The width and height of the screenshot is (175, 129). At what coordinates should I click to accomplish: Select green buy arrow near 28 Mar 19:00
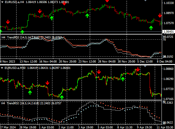pyautogui.click(x=30, y=92)
